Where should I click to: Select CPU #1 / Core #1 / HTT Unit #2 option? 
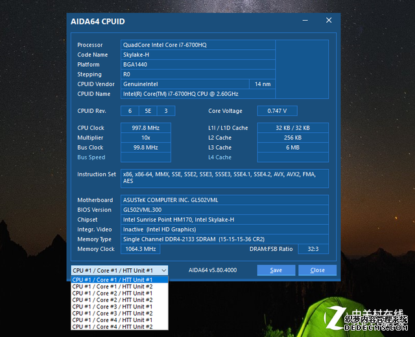(119, 286)
